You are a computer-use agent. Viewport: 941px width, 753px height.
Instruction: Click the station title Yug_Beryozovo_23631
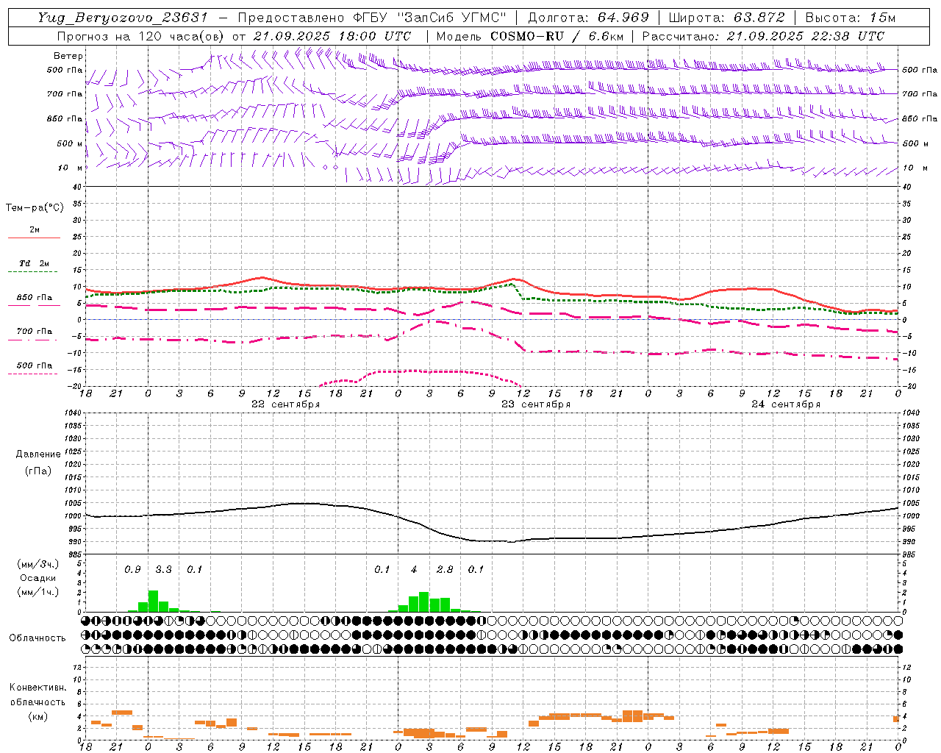pos(124,18)
